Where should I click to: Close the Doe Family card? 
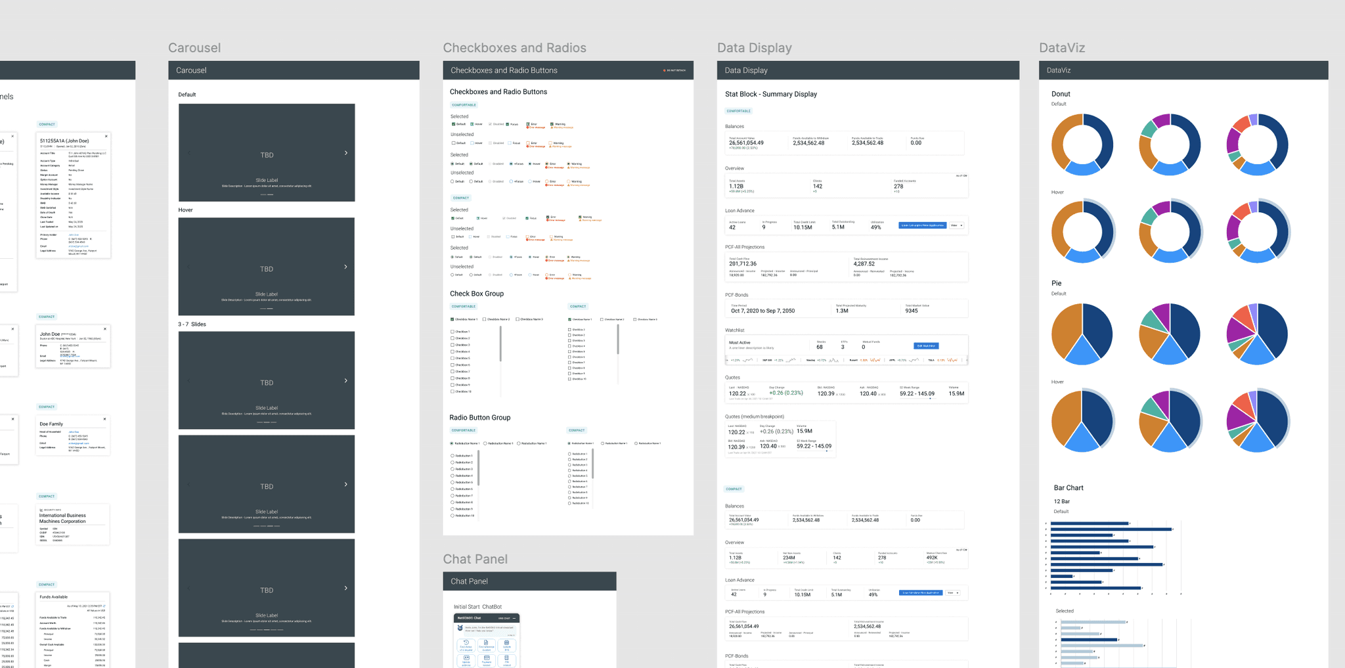pos(104,419)
